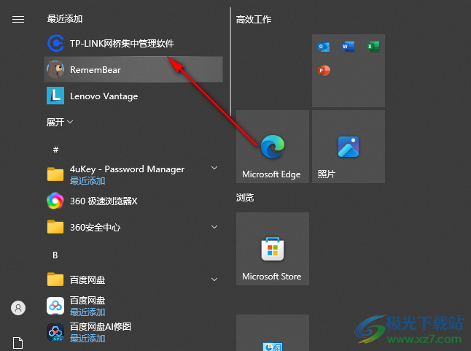Open the 照片 photos tile

[349, 147]
